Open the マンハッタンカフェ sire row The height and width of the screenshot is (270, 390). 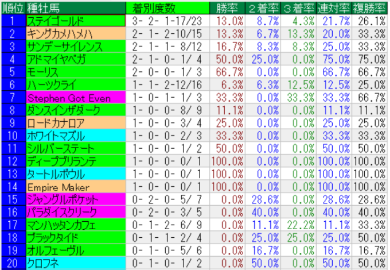(x=75, y=225)
